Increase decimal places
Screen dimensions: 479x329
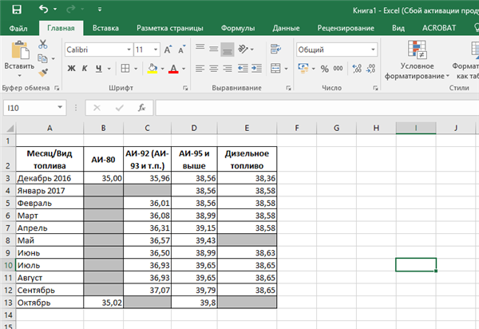(x=357, y=69)
